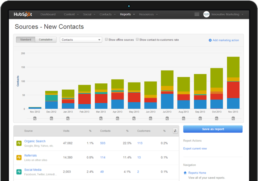This screenshot has width=258, height=181.
Task: Click the teal Social Media source icon
Action: click(19, 172)
